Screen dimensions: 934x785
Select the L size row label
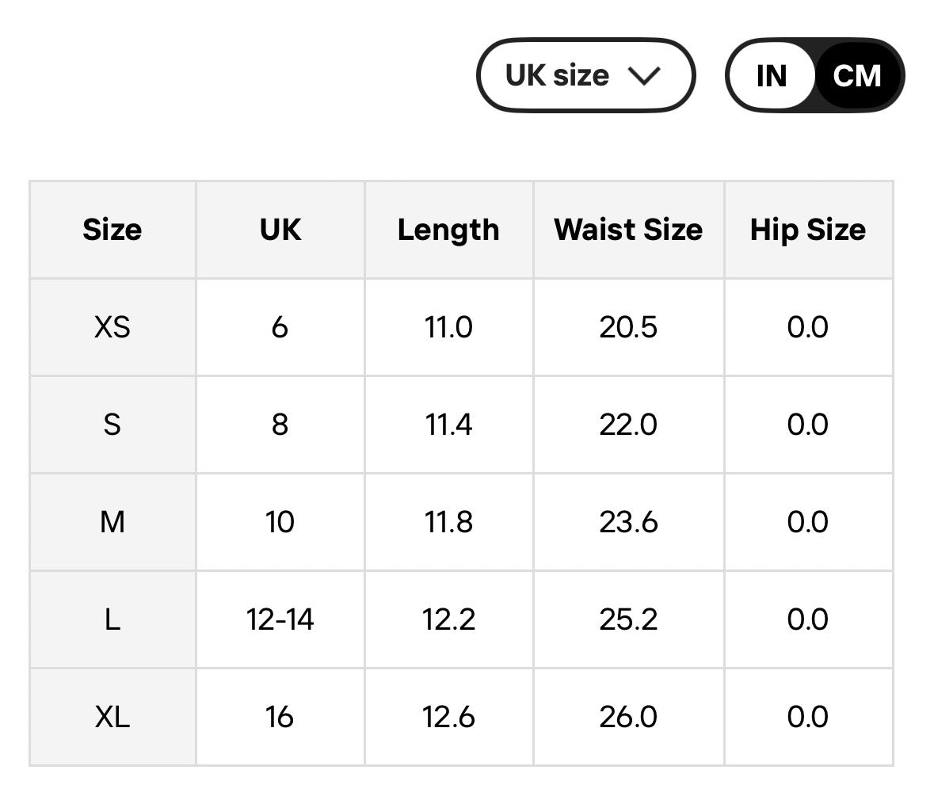click(x=112, y=619)
